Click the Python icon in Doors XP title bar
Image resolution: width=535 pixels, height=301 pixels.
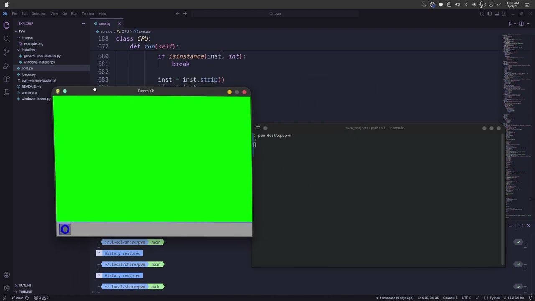(x=58, y=91)
